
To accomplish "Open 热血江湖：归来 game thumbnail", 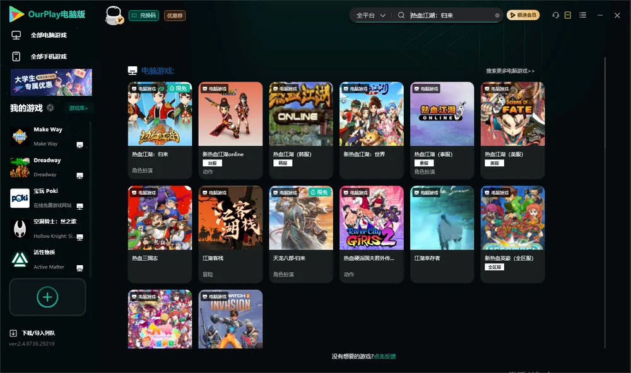I will pyautogui.click(x=160, y=114).
